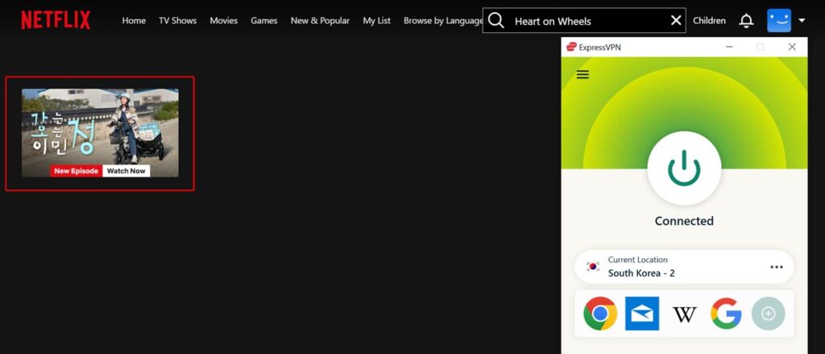Open the notifications bell

[746, 20]
